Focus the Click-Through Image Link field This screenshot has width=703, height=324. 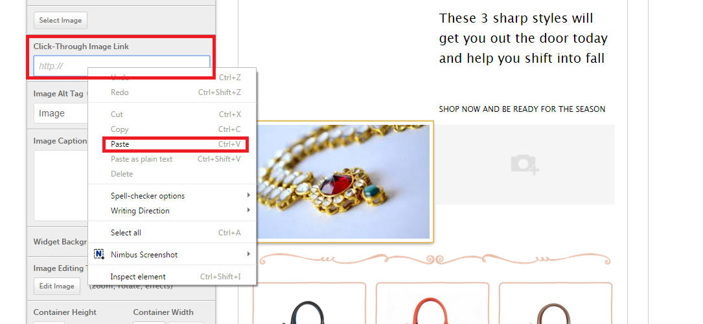point(122,66)
